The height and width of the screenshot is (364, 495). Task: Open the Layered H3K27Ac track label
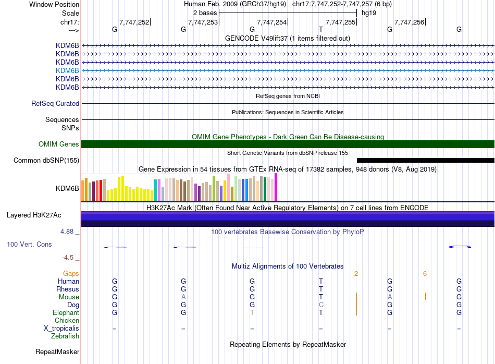34,215
